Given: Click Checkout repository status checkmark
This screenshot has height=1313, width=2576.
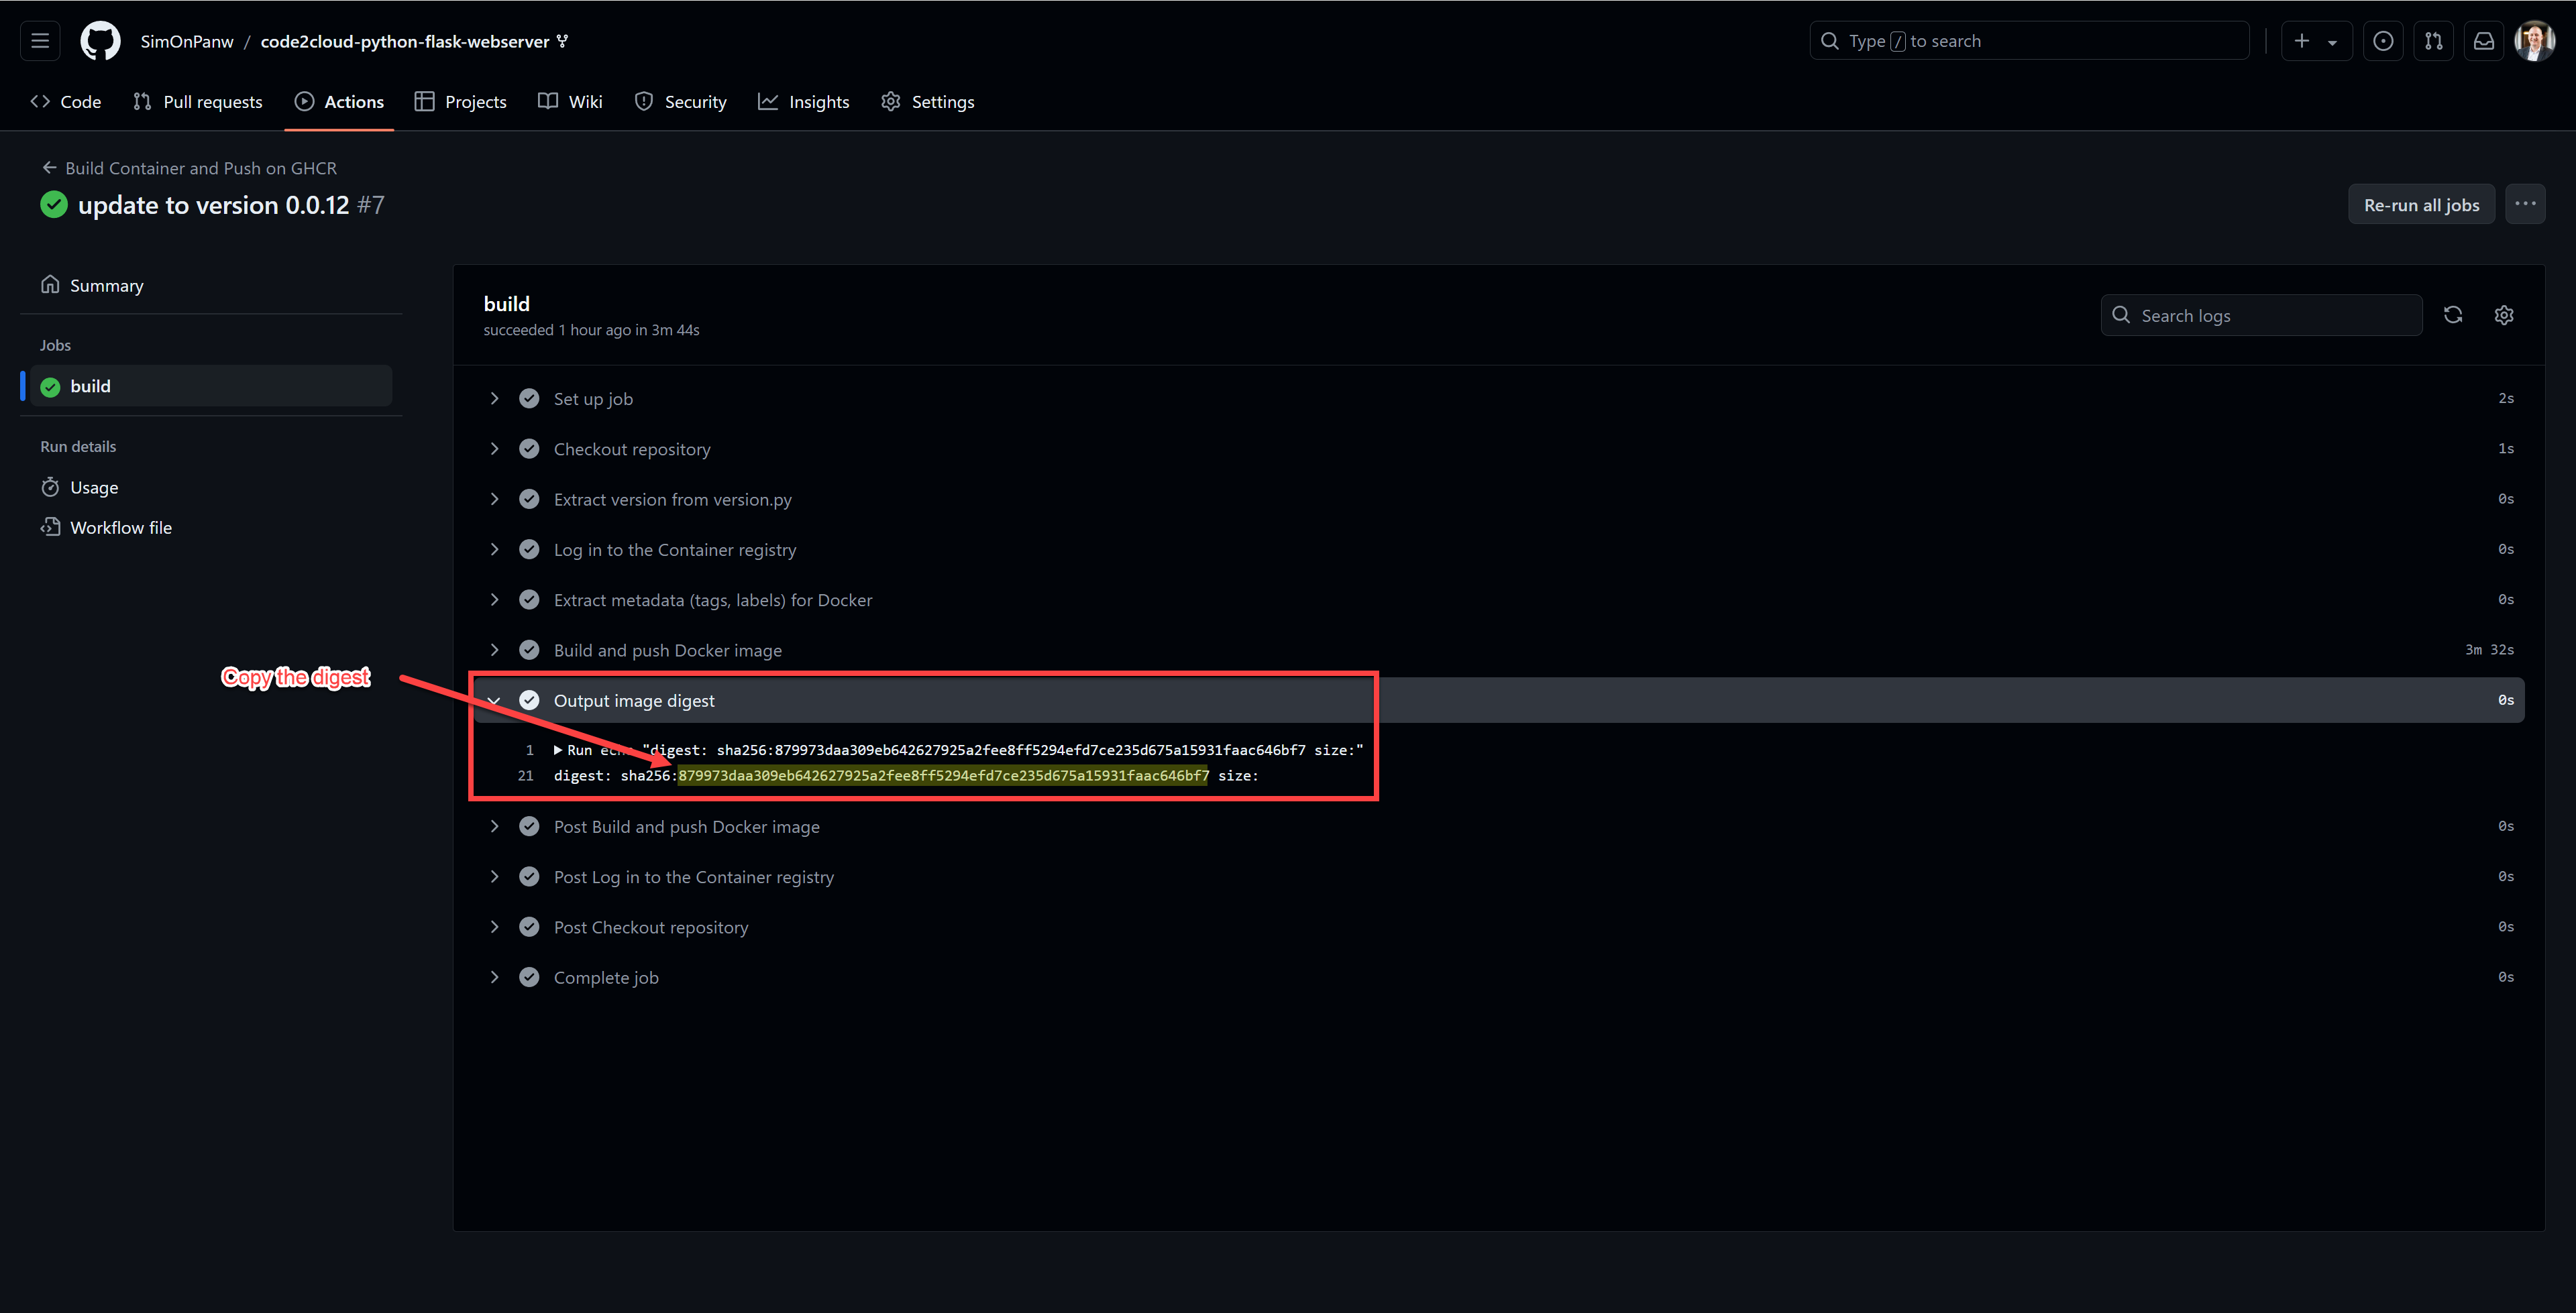Looking at the screenshot, I should point(529,449).
